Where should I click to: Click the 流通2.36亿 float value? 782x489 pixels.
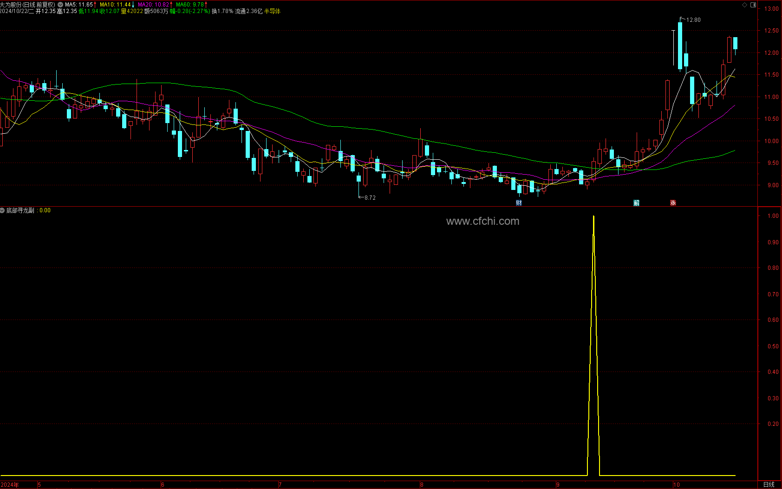(x=248, y=11)
